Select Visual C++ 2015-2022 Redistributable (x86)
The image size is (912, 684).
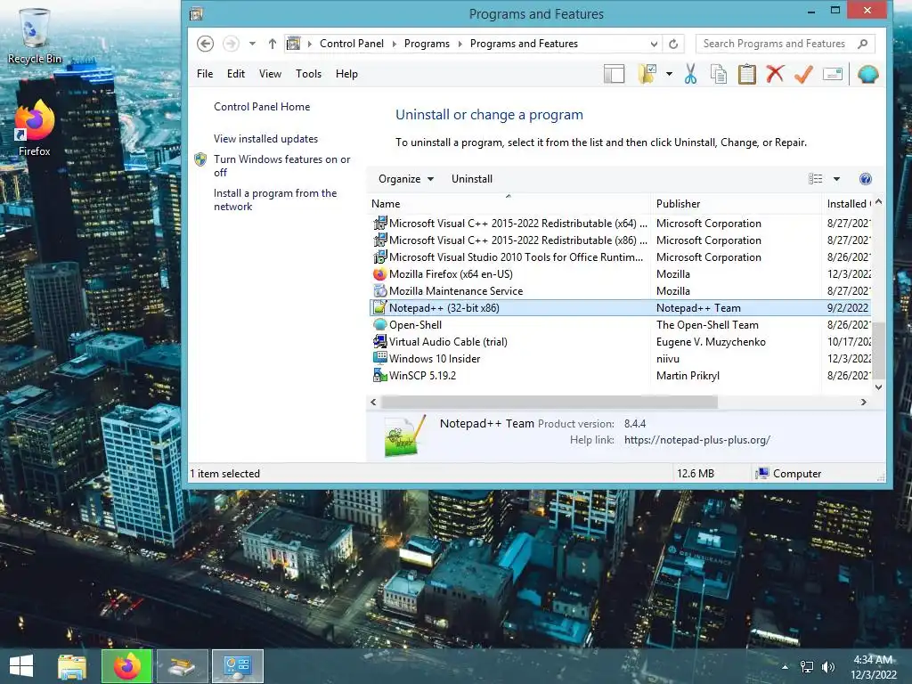tap(620, 240)
